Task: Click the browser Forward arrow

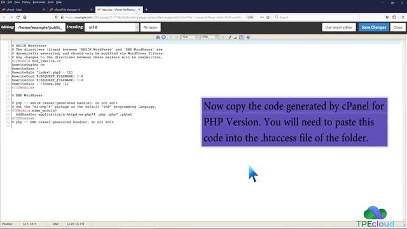Action: click(x=11, y=17)
